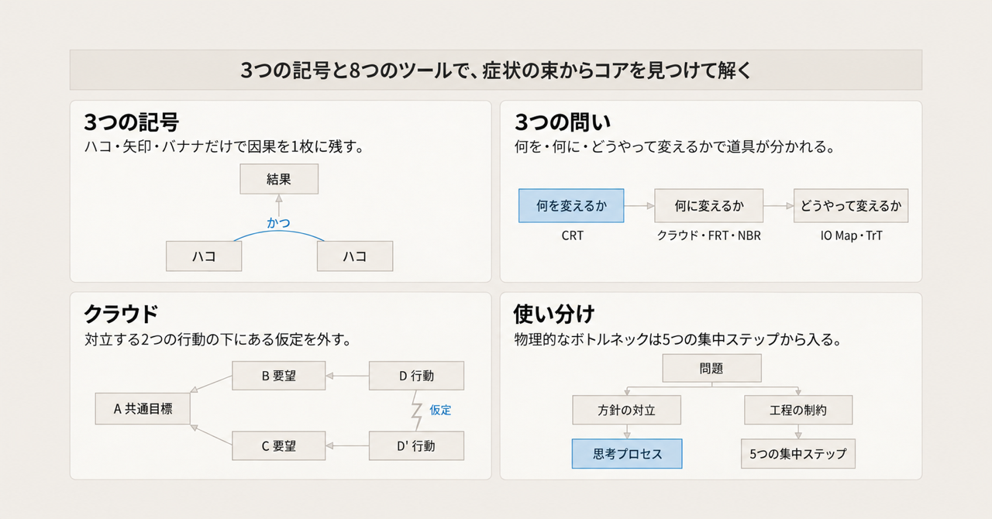
Task: Click the '3つの記号' panel heading
Action: coord(131,122)
